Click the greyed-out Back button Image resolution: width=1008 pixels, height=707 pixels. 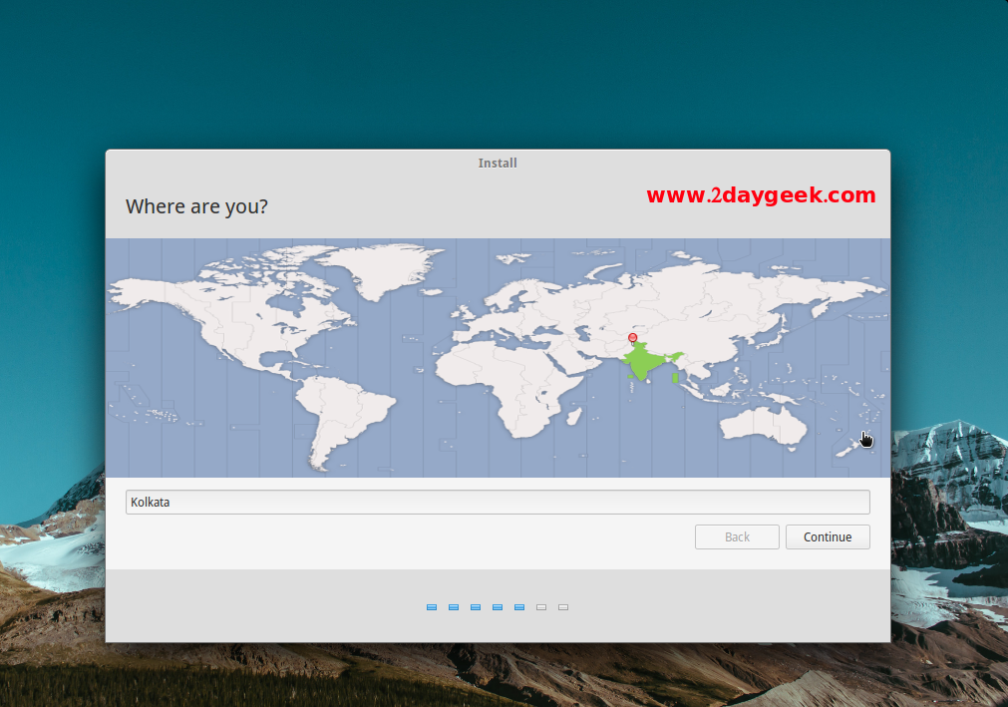click(x=737, y=536)
